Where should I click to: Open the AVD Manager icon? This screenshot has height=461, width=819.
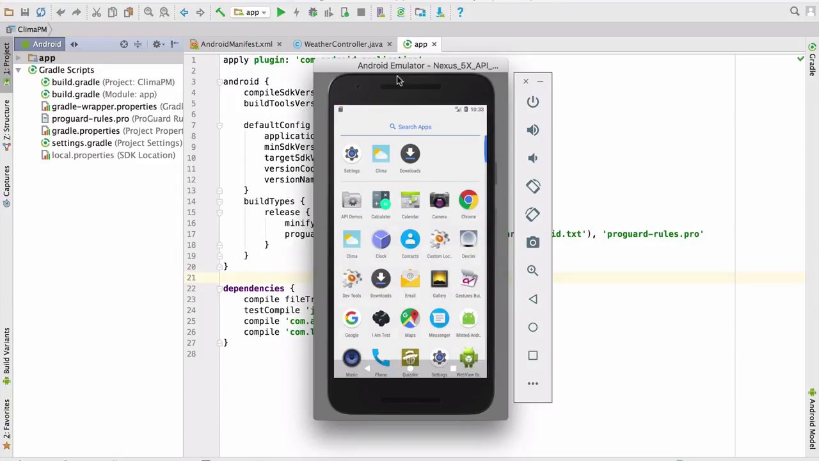pyautogui.click(x=381, y=12)
